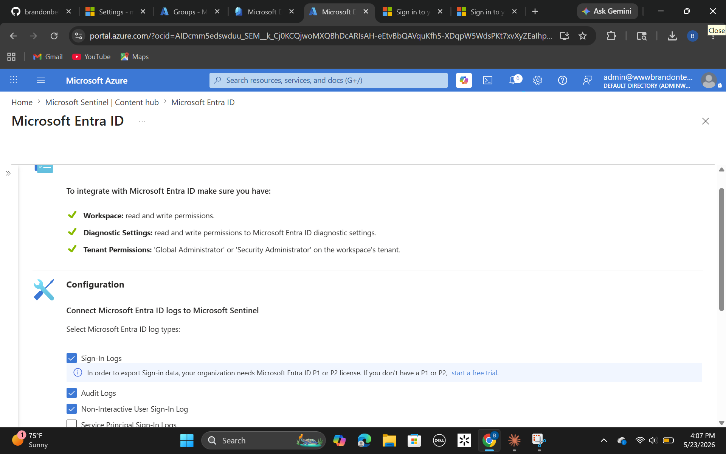Open the Chrome profile B avatar

(692, 36)
